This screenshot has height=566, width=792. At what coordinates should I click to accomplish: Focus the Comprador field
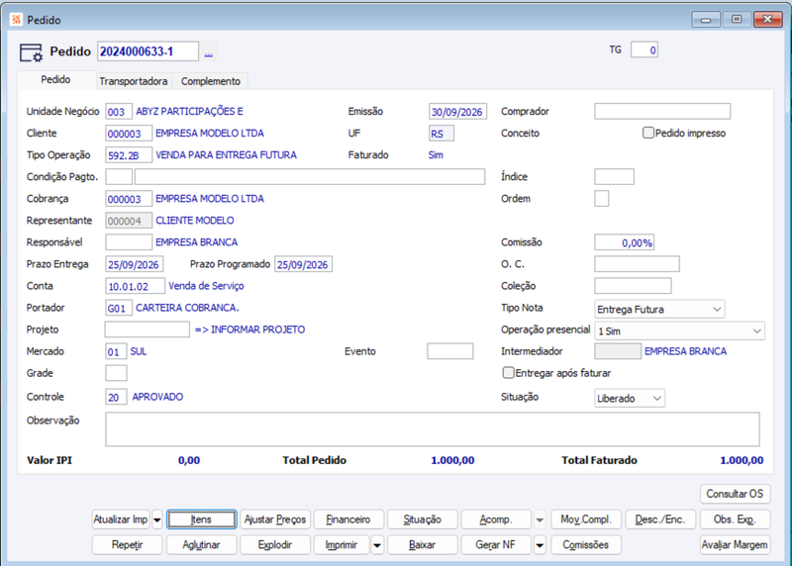click(662, 111)
